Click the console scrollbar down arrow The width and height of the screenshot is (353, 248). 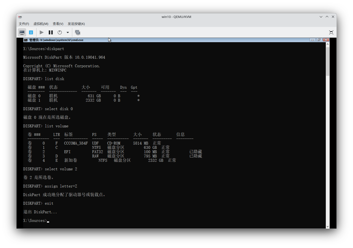pyautogui.click(x=327, y=227)
